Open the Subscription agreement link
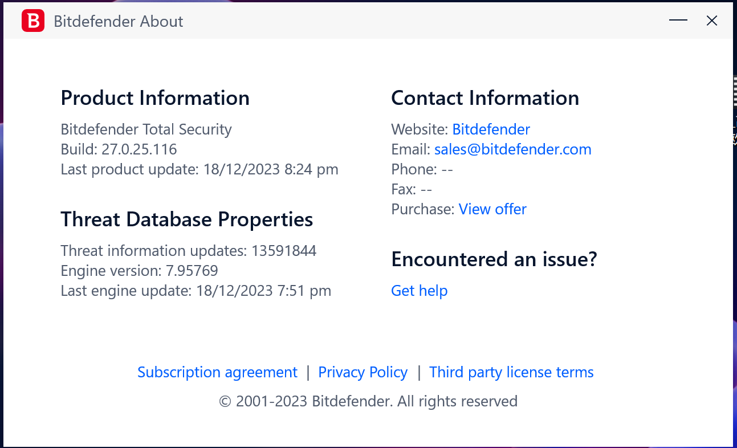Viewport: 737px width, 448px height. pyautogui.click(x=217, y=372)
